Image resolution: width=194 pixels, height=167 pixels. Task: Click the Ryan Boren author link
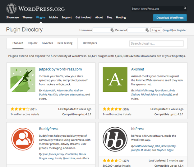coord(162,90)
